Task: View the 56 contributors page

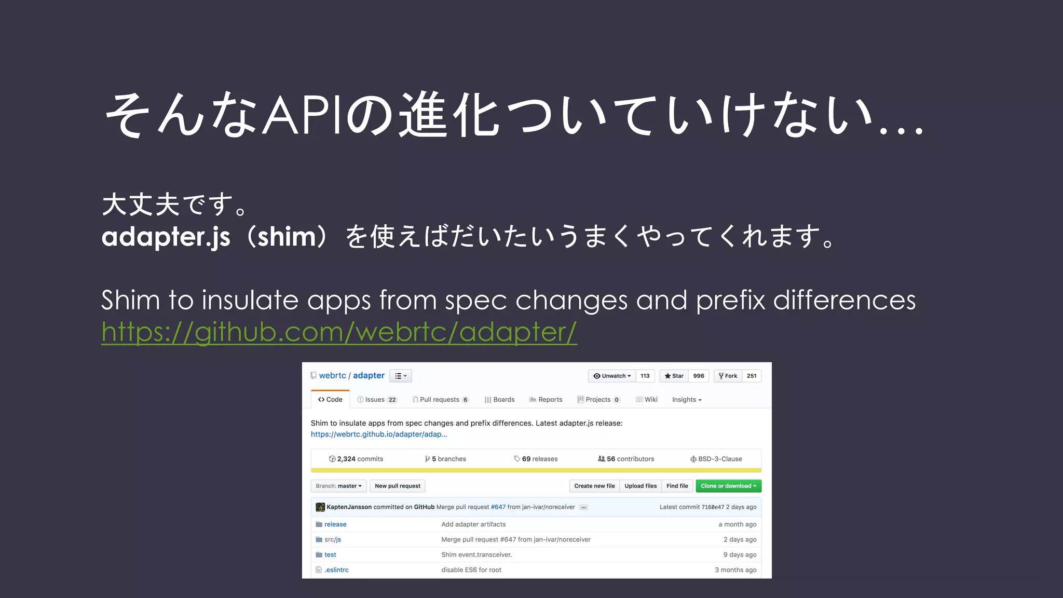Action: [626, 459]
